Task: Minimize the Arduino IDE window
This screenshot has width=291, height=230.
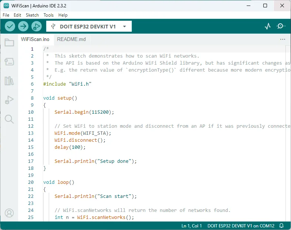Action: click(249, 6)
